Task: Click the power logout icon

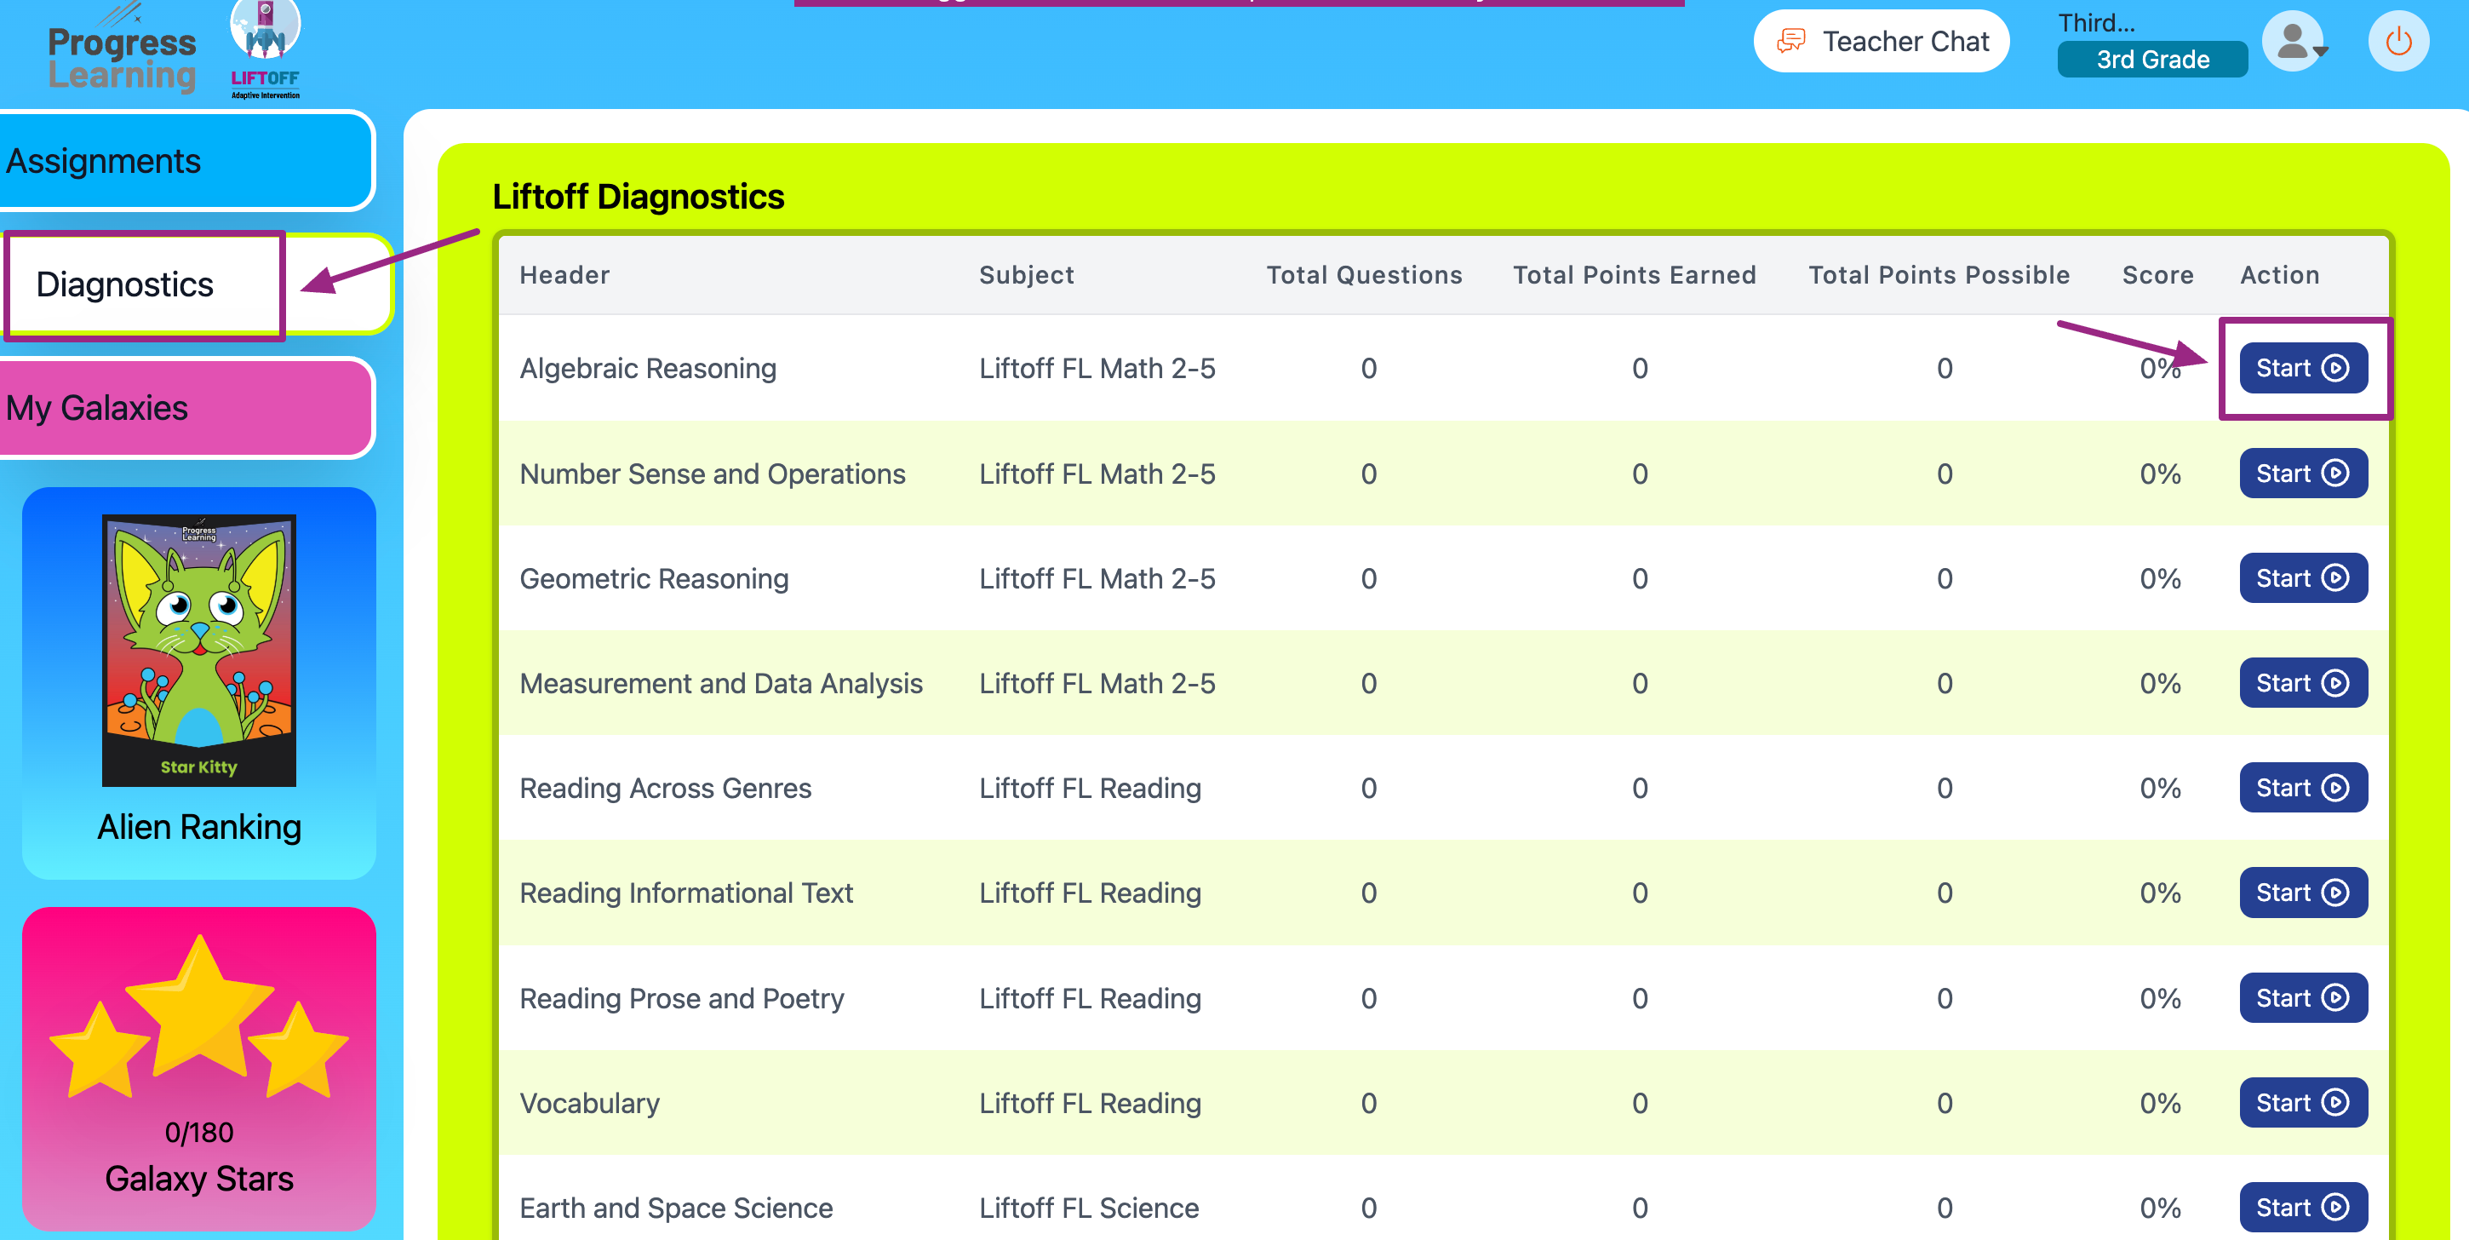Action: pyautogui.click(x=2397, y=43)
